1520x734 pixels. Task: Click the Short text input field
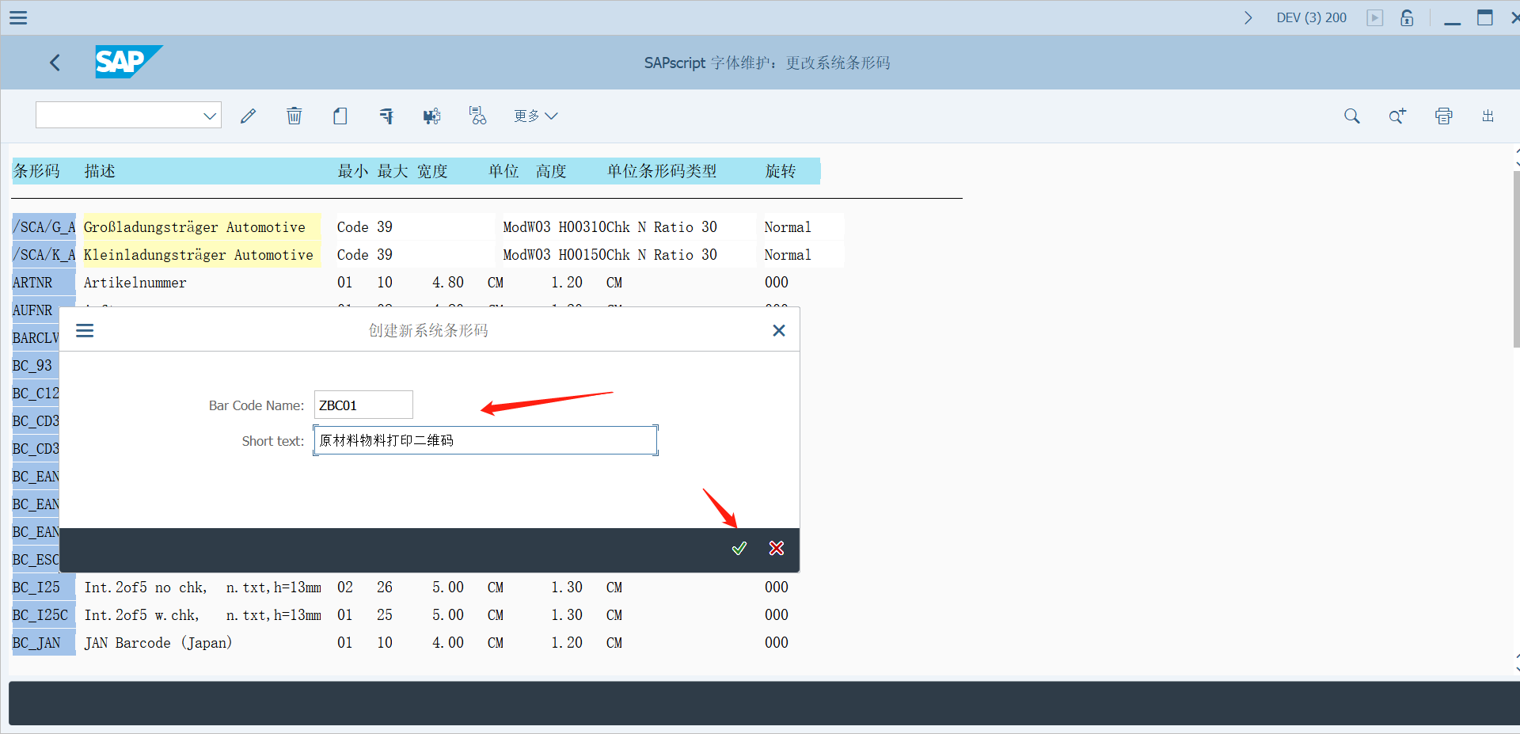click(x=484, y=440)
